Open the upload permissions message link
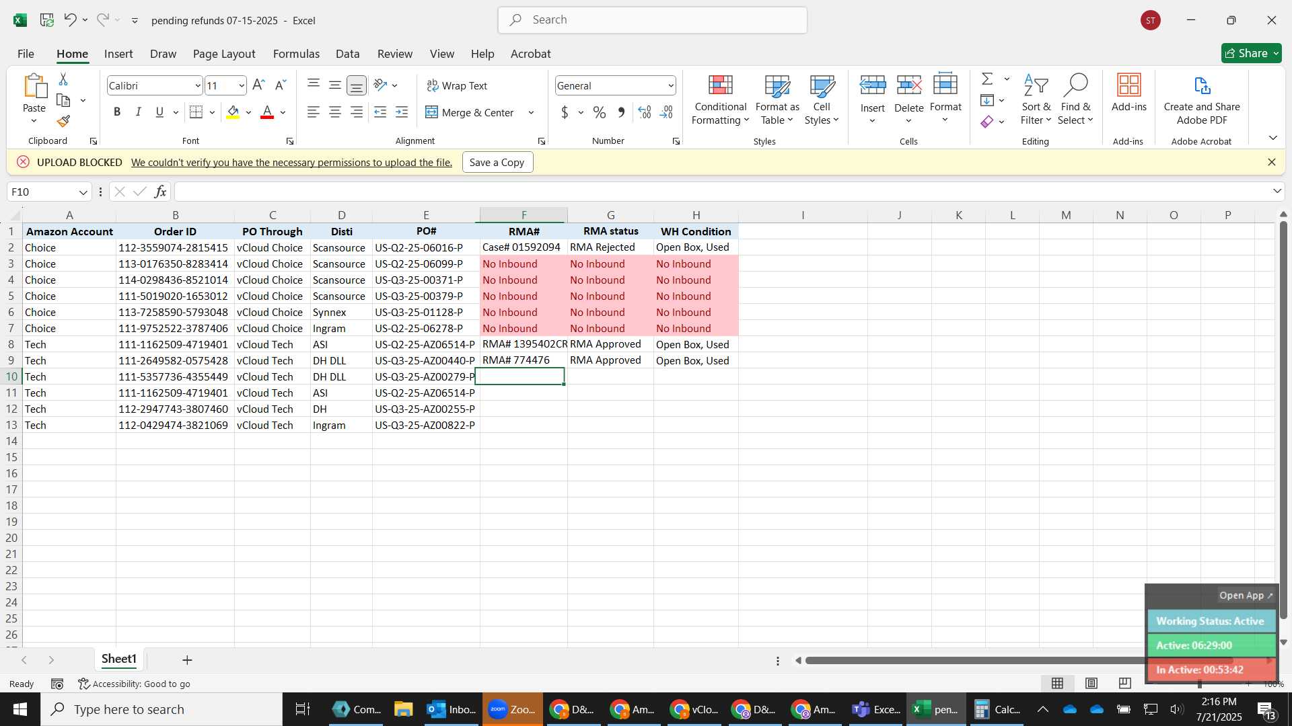1292x726 pixels. point(291,162)
